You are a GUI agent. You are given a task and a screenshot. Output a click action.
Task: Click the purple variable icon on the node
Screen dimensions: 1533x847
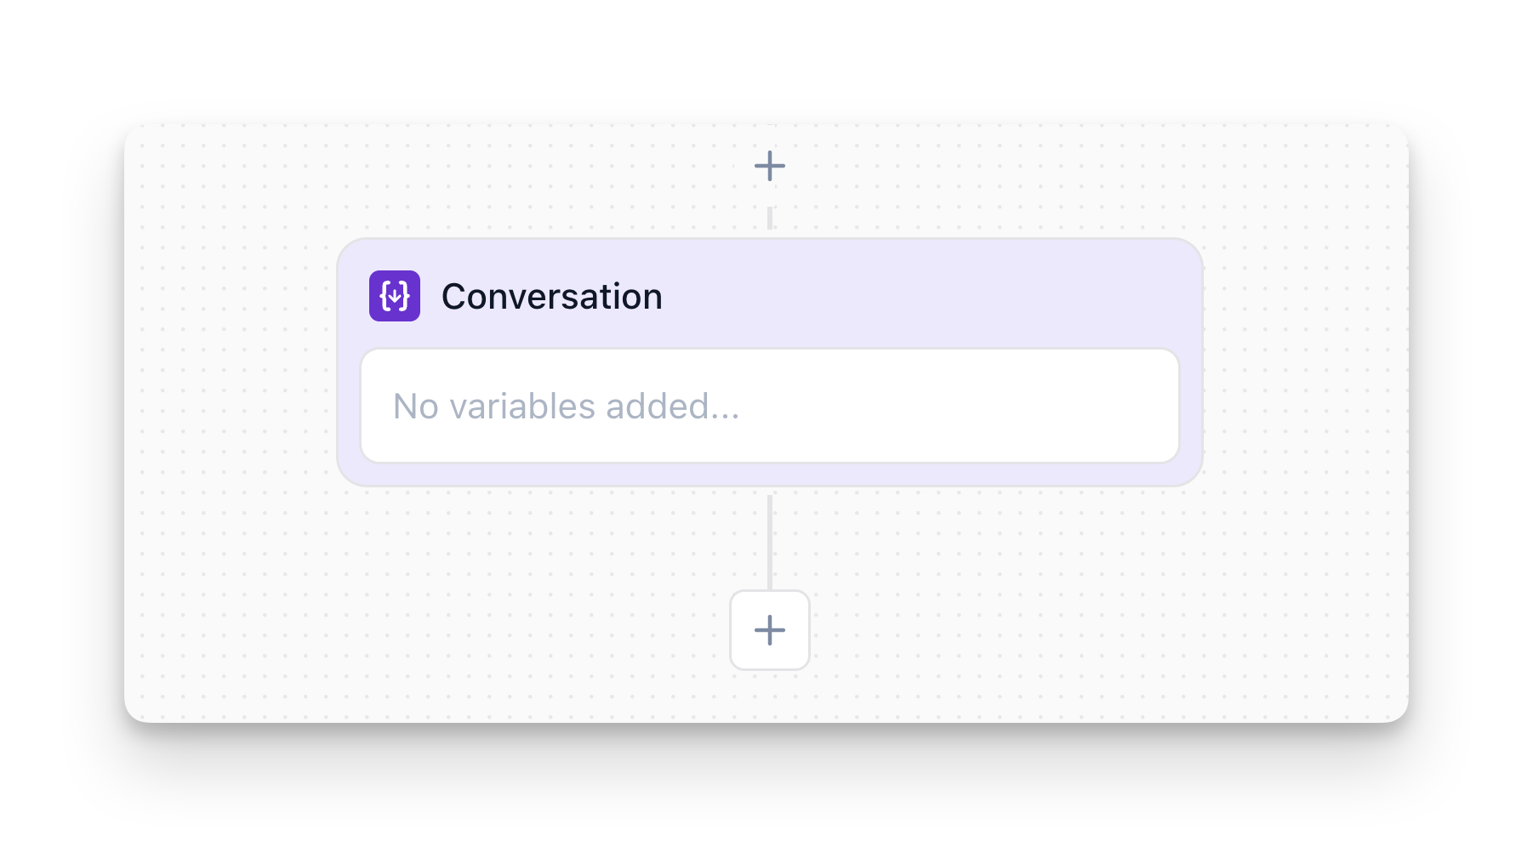click(x=394, y=296)
